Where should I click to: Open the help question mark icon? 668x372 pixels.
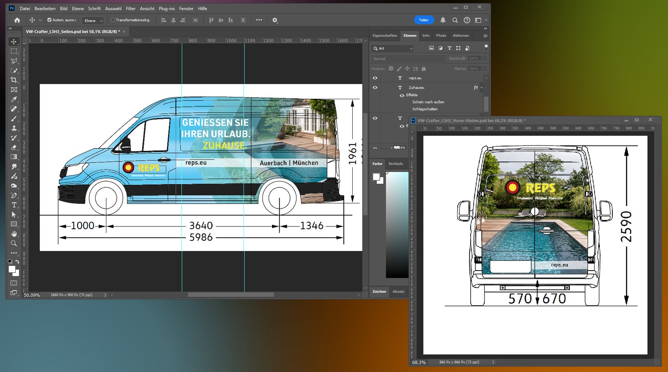click(x=467, y=20)
